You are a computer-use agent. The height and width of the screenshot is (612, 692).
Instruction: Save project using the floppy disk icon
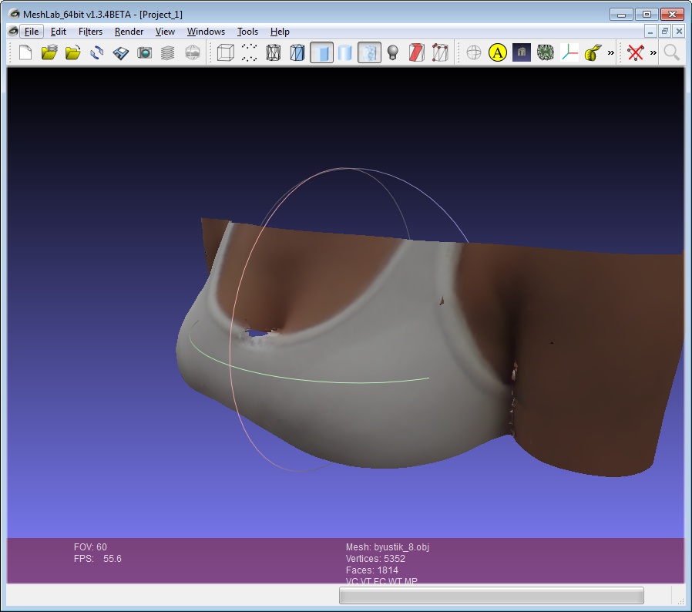tap(121, 52)
